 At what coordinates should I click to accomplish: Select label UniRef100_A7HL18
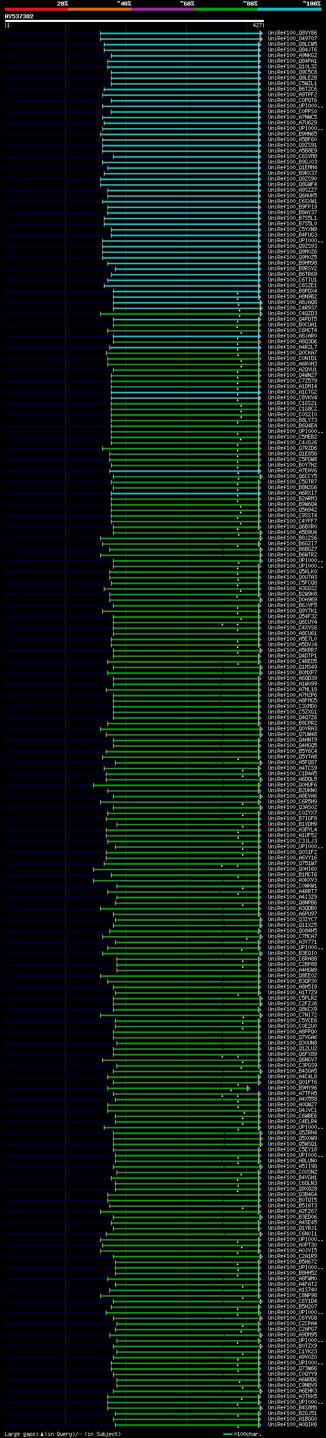point(292,690)
